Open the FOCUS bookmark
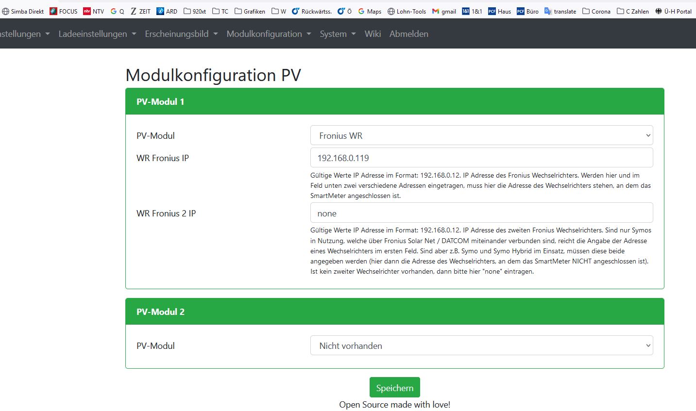 click(64, 11)
